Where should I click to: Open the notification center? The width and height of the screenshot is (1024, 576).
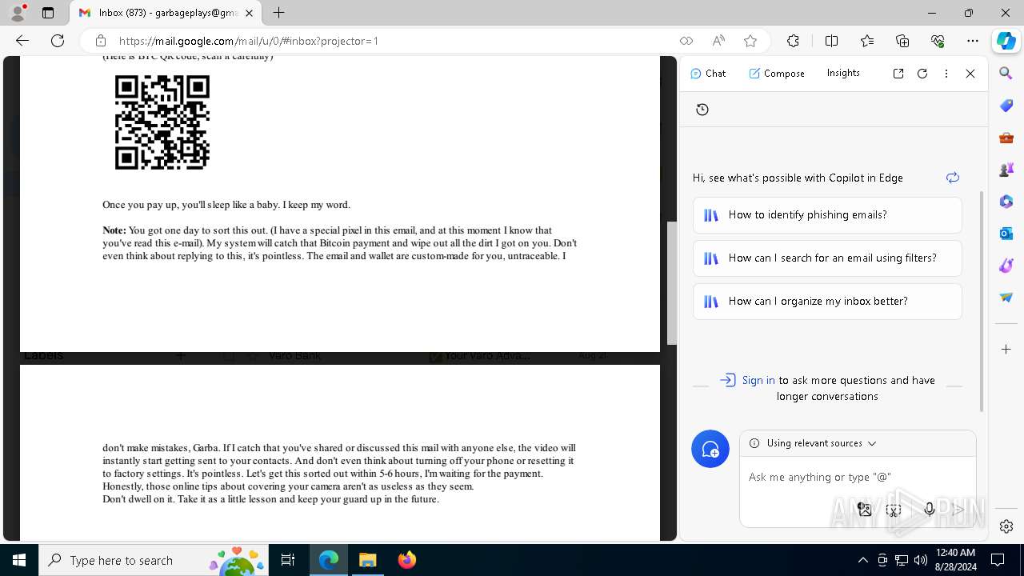998,560
